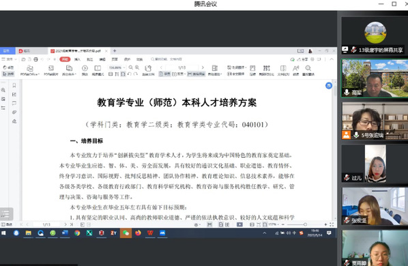Open Firefox from the taskbar

pyautogui.click(x=138, y=233)
